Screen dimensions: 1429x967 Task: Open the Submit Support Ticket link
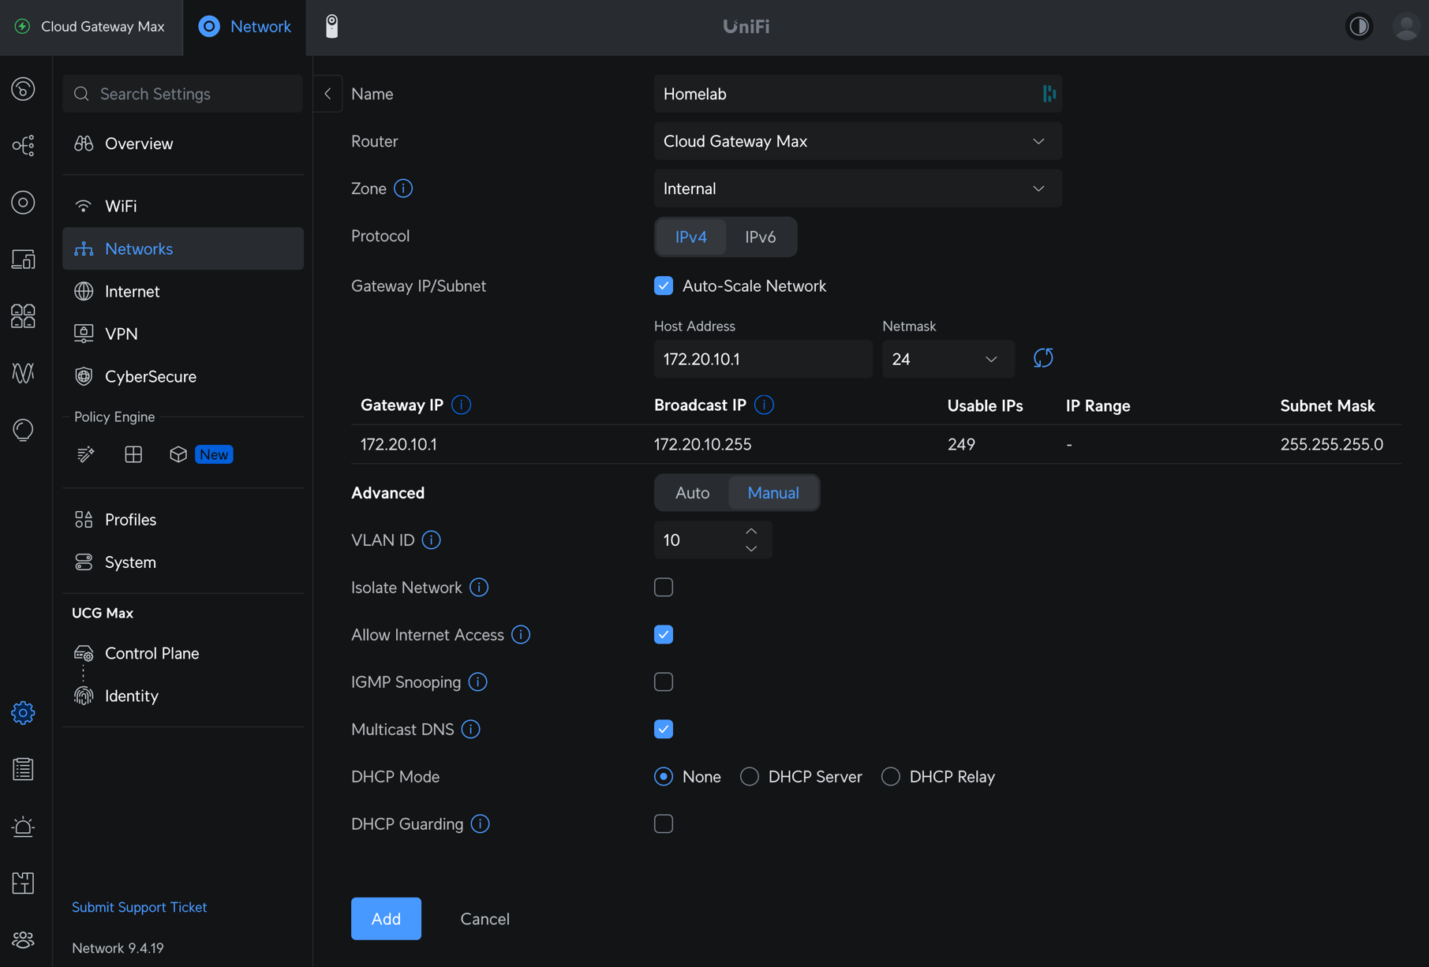click(139, 907)
